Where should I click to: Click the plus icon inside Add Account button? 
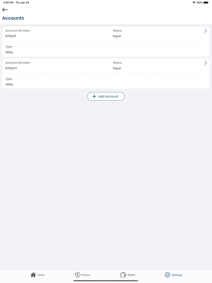(x=94, y=96)
